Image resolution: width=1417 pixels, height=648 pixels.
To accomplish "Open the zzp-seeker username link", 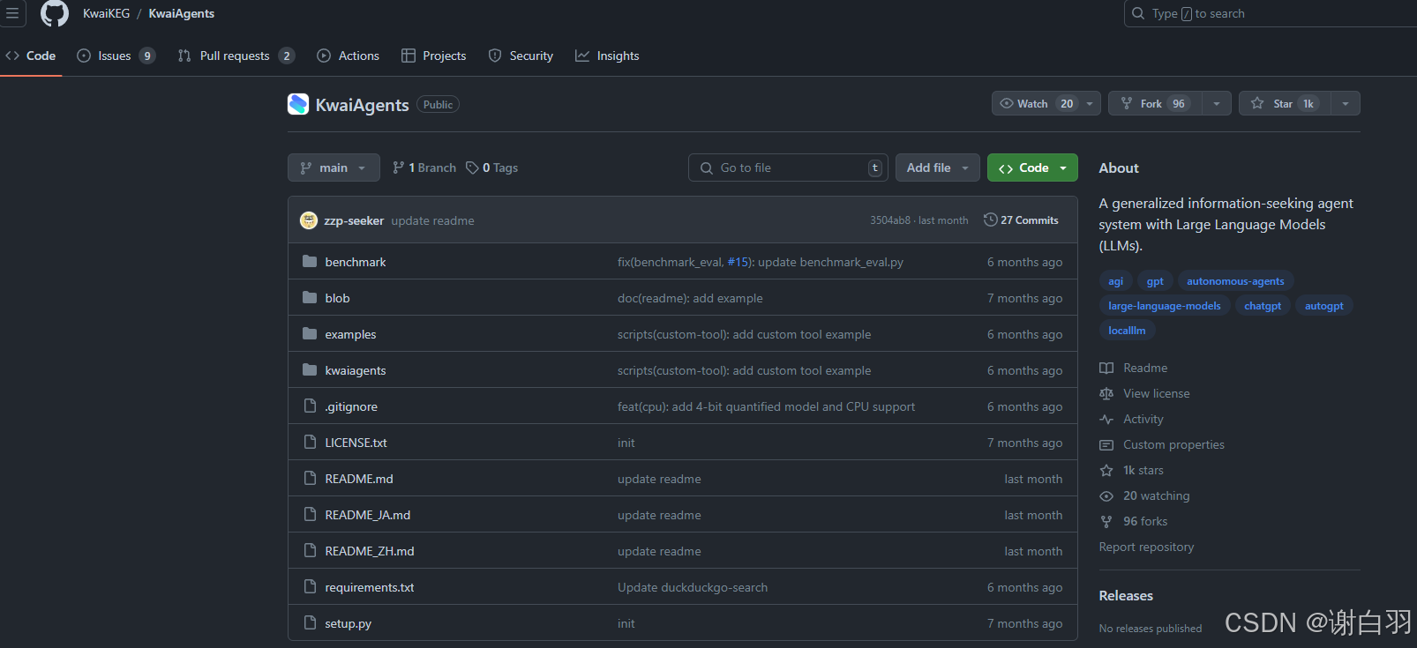I will 354,220.
